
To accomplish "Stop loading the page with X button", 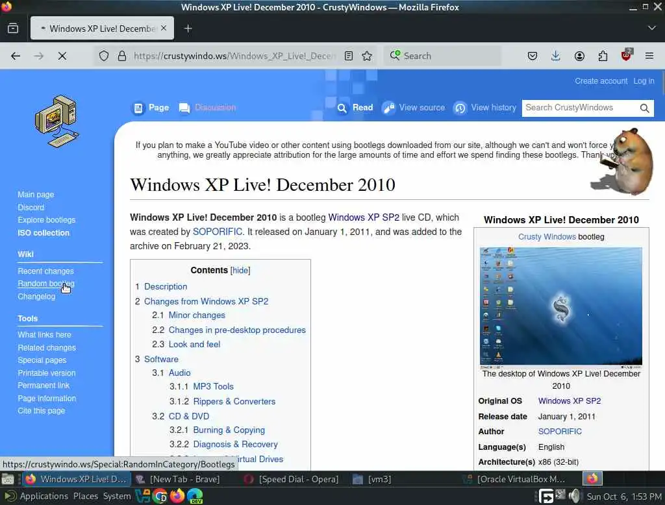I will click(62, 56).
